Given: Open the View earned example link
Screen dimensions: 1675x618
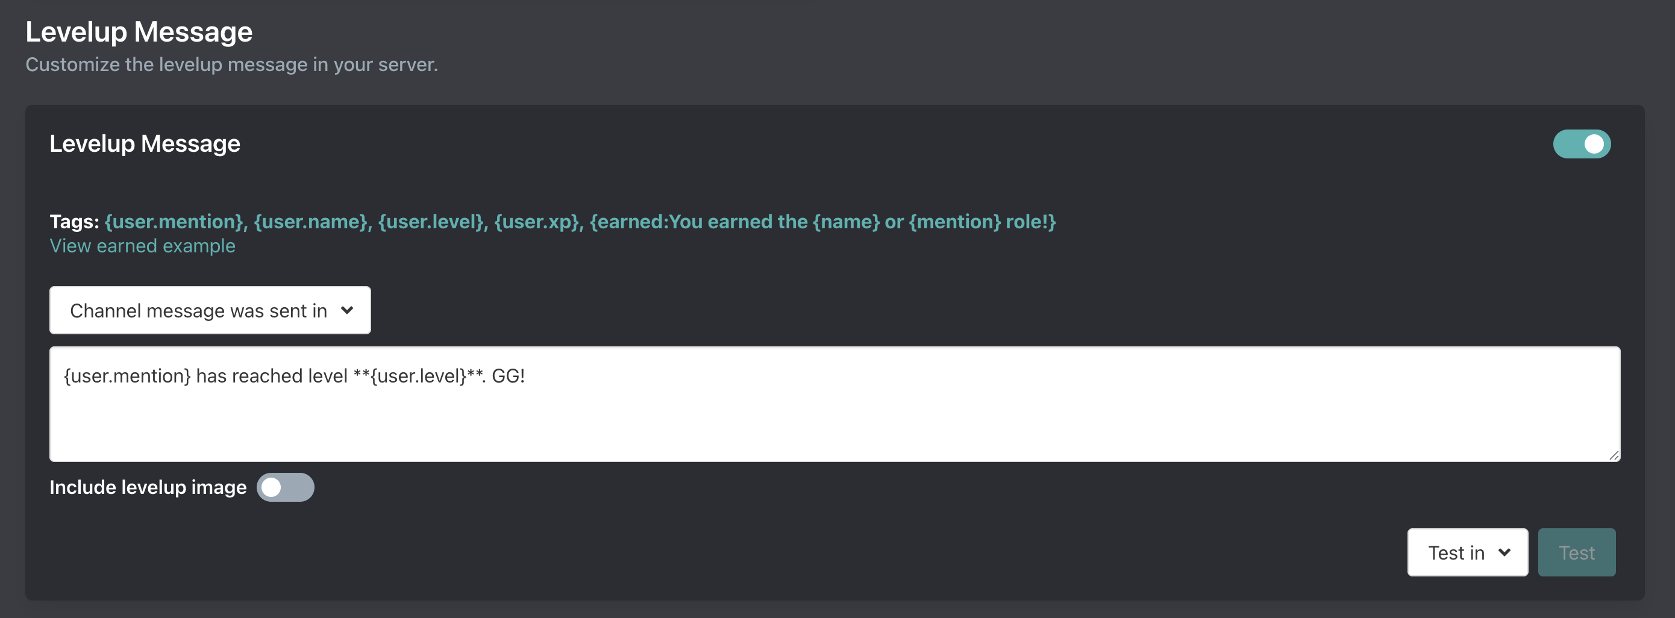Looking at the screenshot, I should click(x=142, y=246).
